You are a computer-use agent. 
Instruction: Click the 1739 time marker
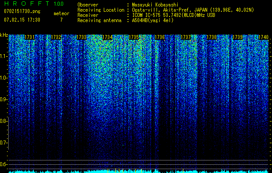pyautogui.click(x=237, y=37)
